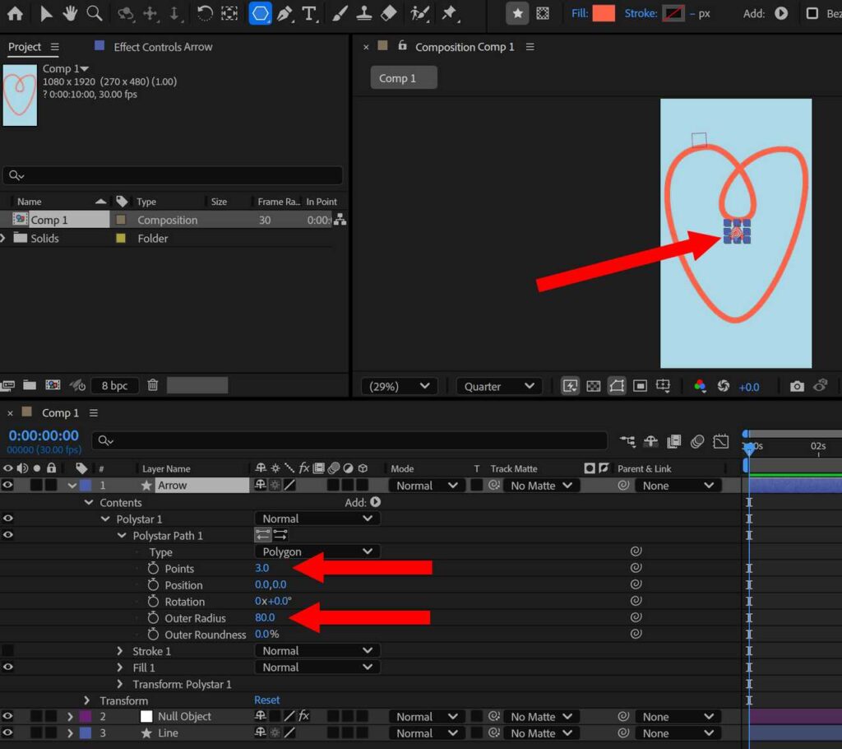Open the composition flowchart icon in the Comp 1 row

tap(340, 220)
